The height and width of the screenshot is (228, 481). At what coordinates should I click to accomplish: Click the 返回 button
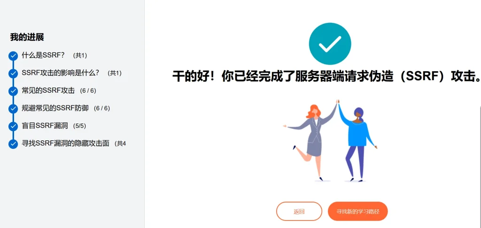(299, 211)
